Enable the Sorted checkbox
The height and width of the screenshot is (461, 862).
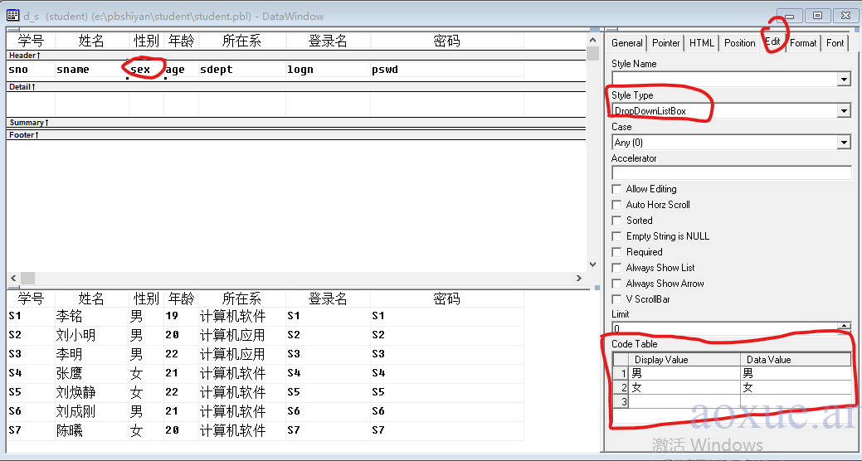(616, 221)
